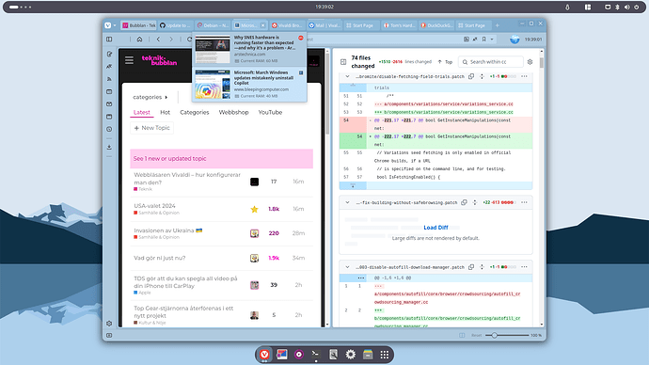Copy path of fix-building-without-safebrowsing.patch
The height and width of the screenshot is (365, 649).
pyautogui.click(x=464, y=202)
